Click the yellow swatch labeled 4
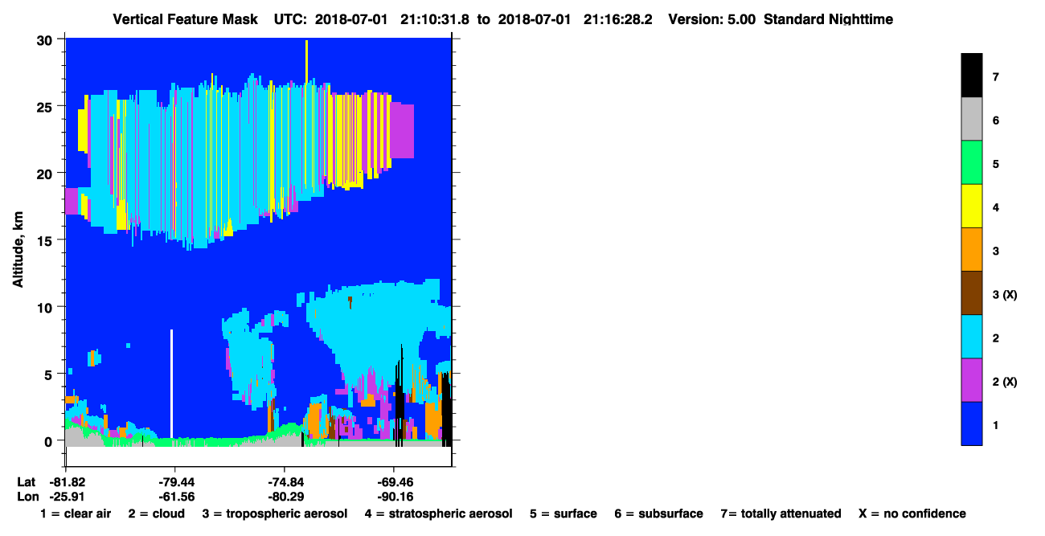The height and width of the screenshot is (536, 1045). tap(972, 206)
